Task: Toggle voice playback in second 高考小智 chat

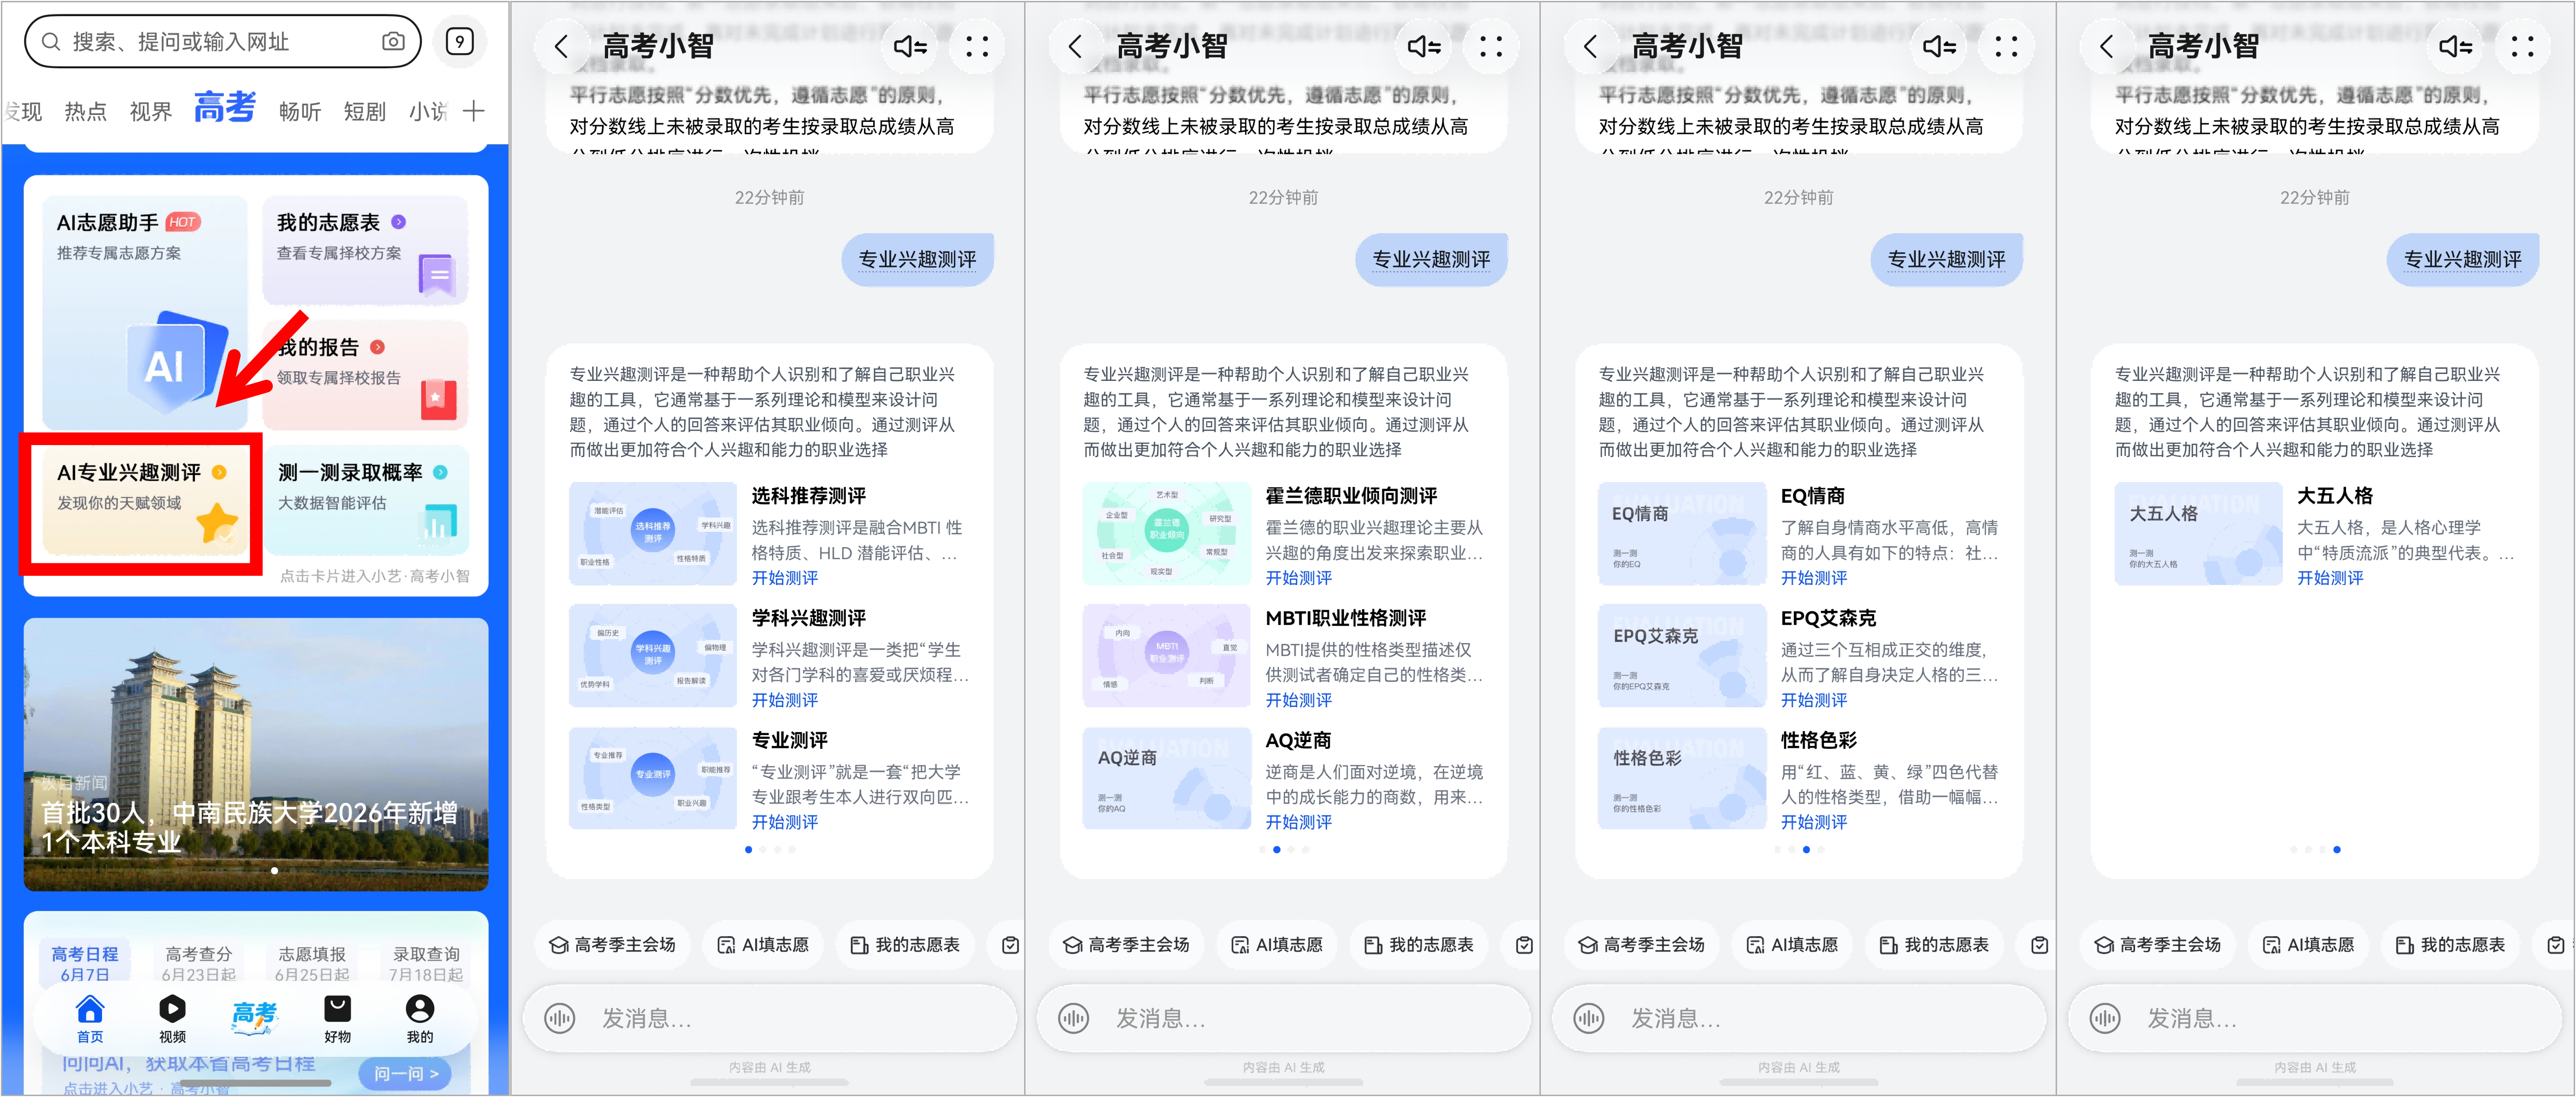Action: [x=1424, y=46]
